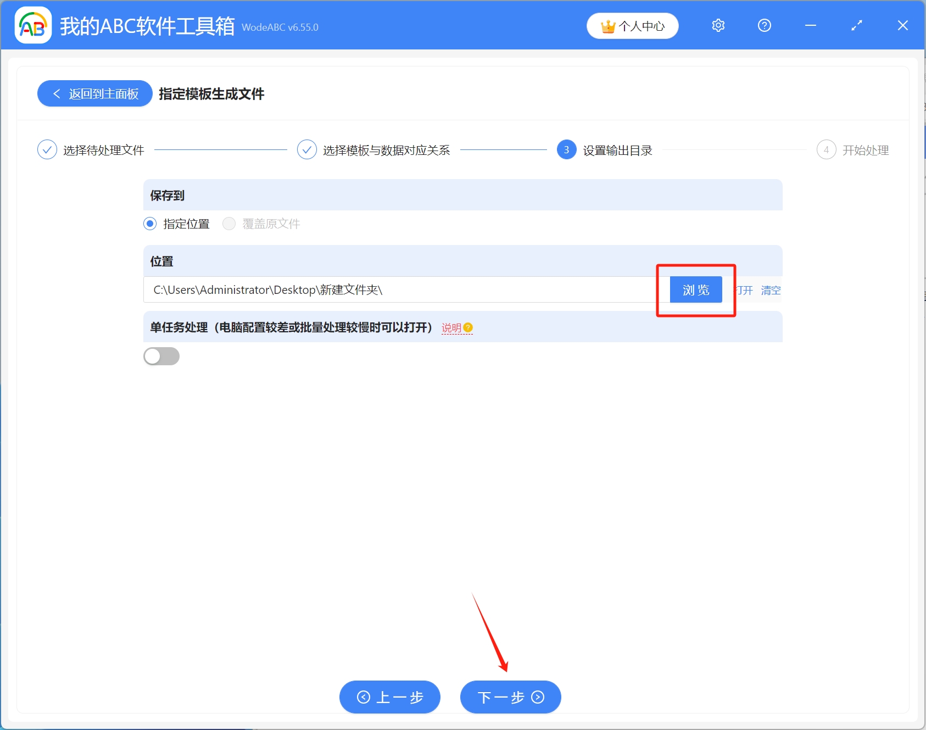Select the 指定位置 radio option
926x730 pixels.
(149, 224)
